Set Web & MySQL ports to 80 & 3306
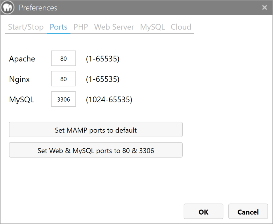The height and width of the screenshot is (224, 273). tap(96, 150)
